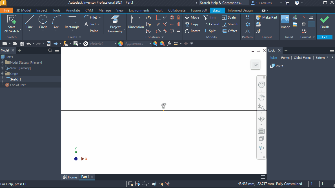Select the Rectangular Pattern tool
The width and height of the screenshot is (335, 188).
click(x=247, y=17)
